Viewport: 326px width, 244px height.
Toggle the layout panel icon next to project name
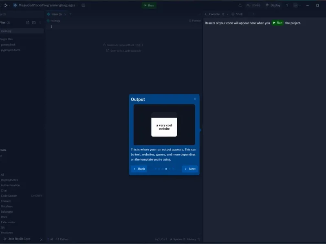click(x=84, y=5)
